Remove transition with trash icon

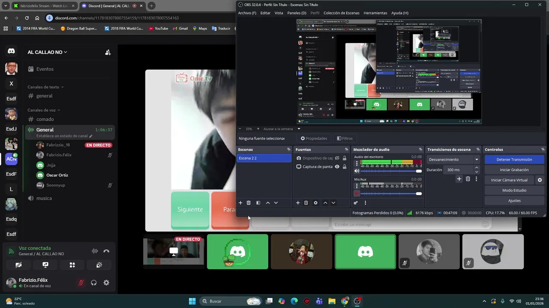(468, 179)
